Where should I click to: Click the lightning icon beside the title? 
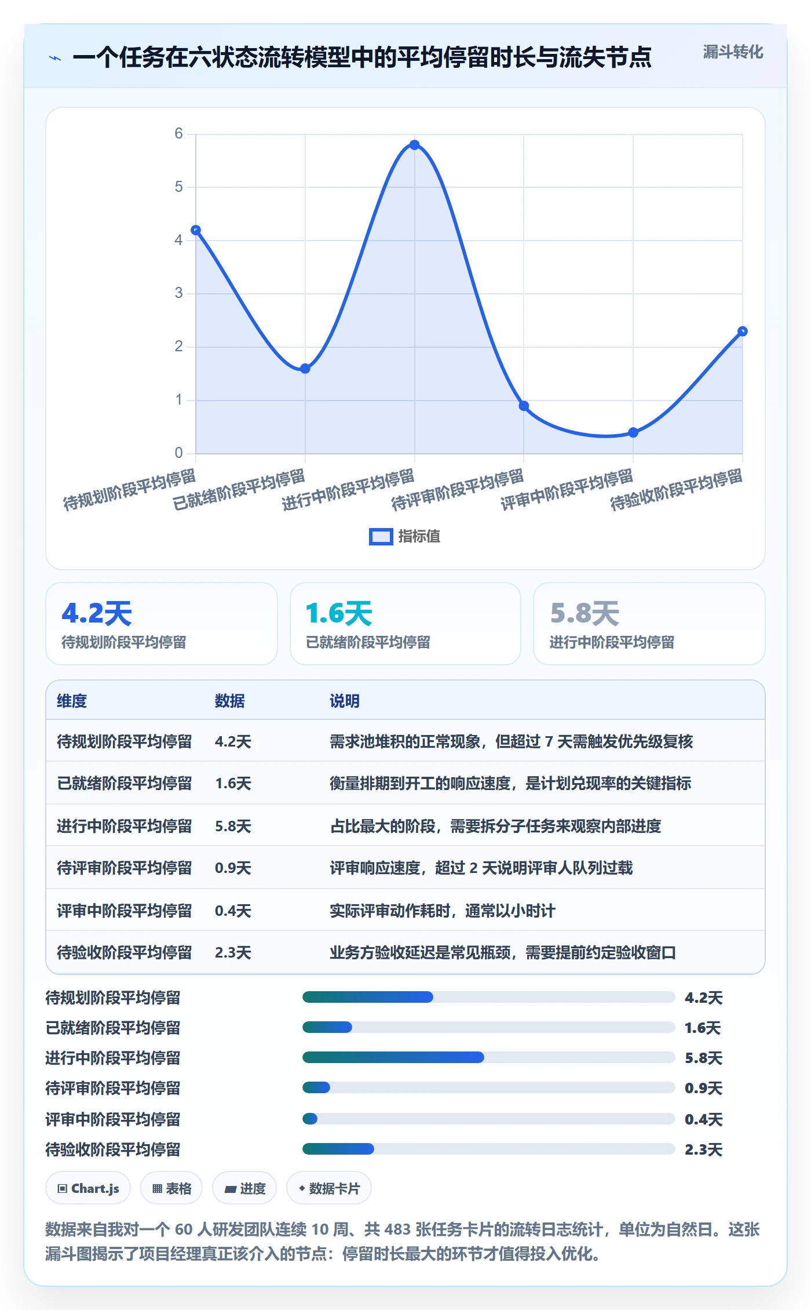click(x=55, y=58)
